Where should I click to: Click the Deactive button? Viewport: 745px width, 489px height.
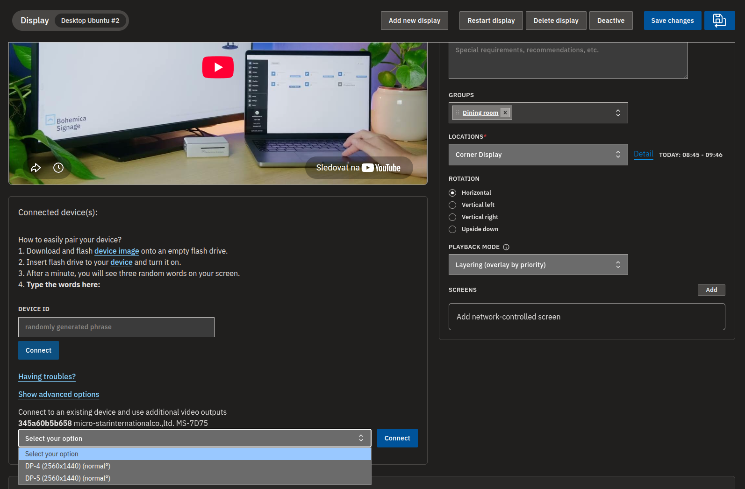[611, 21]
